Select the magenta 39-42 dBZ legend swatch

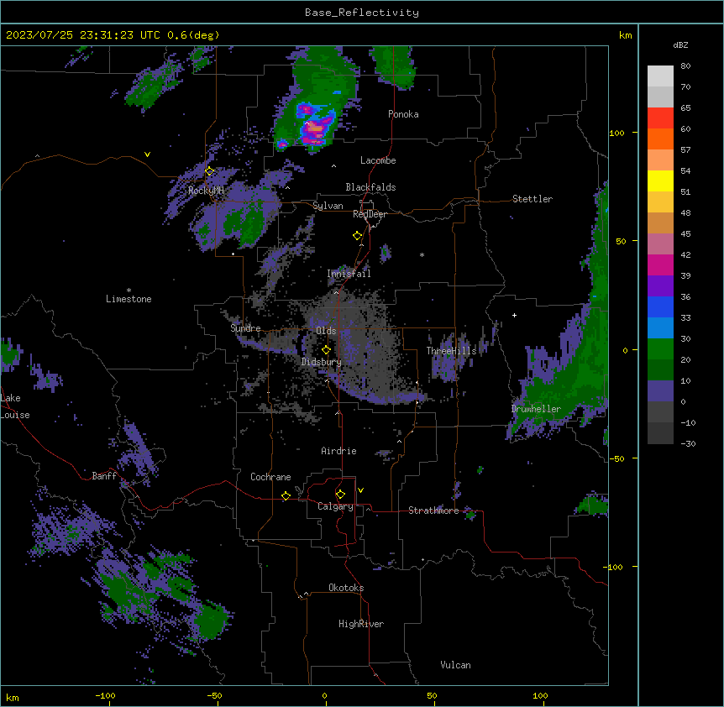coord(660,264)
